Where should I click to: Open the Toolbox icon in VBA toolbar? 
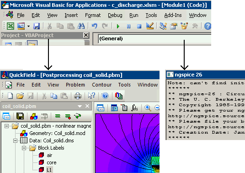click(x=195, y=26)
